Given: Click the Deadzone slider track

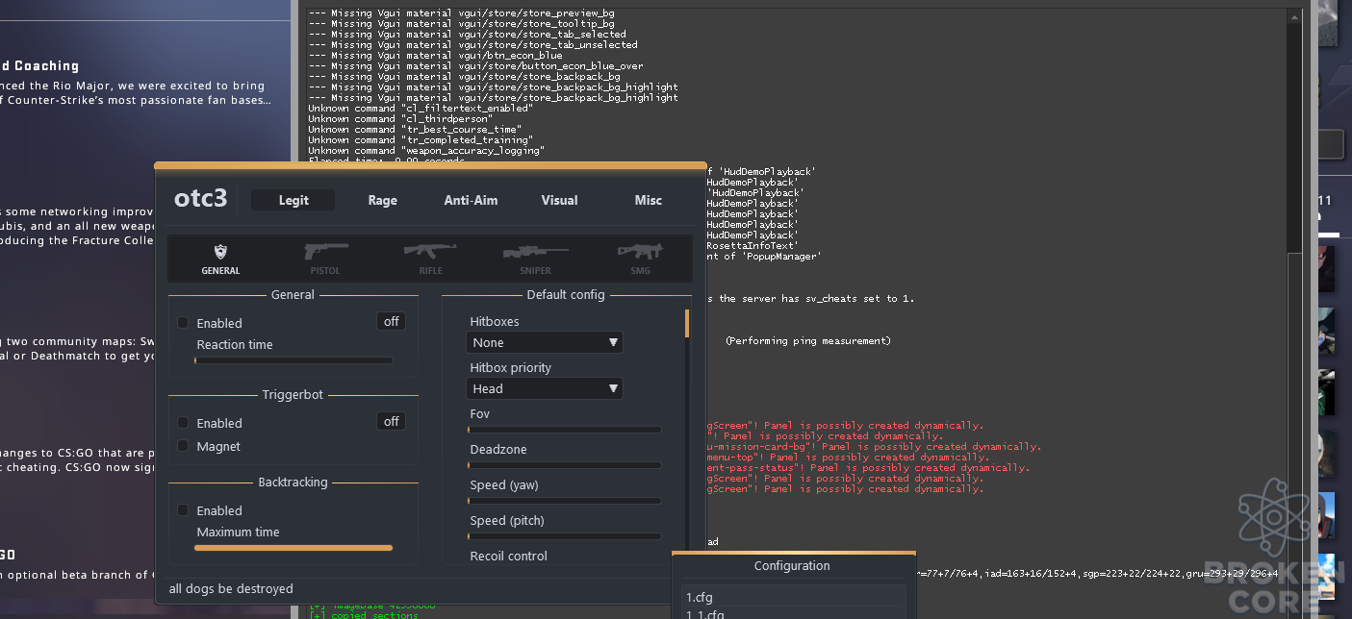Looking at the screenshot, I should (x=564, y=465).
